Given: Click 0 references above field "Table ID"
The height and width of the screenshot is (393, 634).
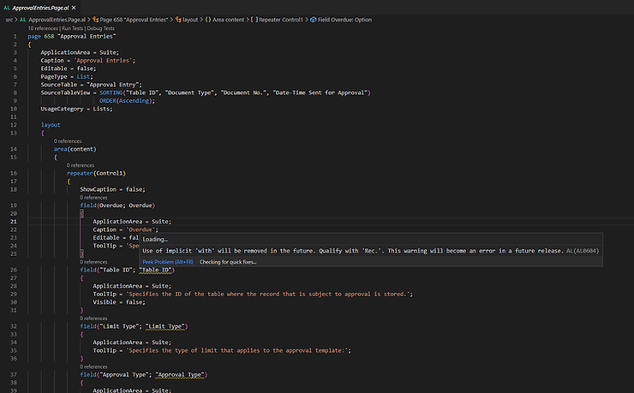Looking at the screenshot, I should (x=93, y=262).
